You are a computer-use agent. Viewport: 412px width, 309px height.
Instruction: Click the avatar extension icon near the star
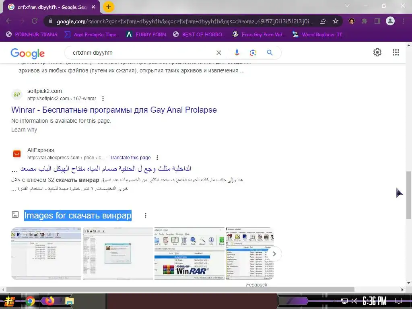[352, 21]
